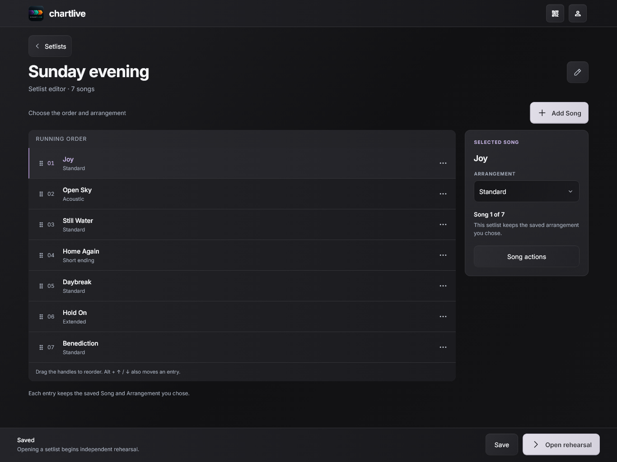Click the RUNNING ORDER header
The height and width of the screenshot is (462, 617).
[61, 139]
